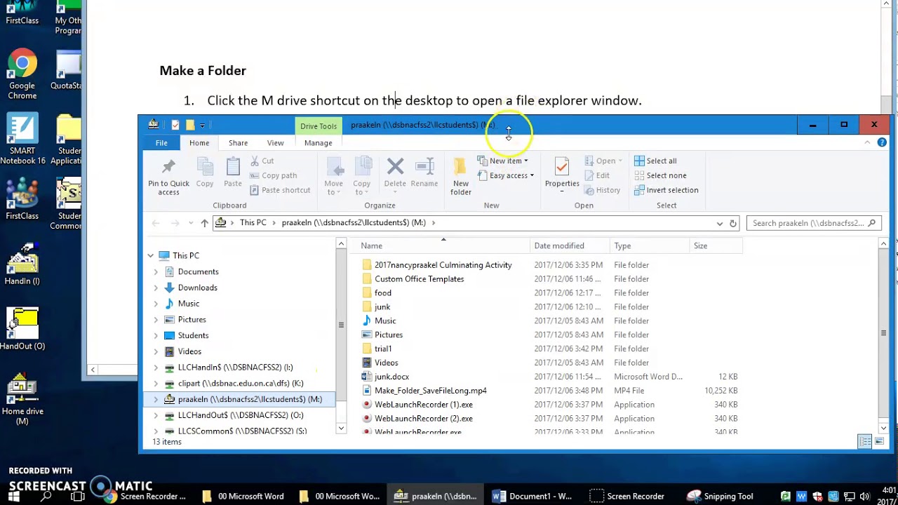898x505 pixels.
Task: Click the Drive Tools contextual tab
Action: point(319,126)
